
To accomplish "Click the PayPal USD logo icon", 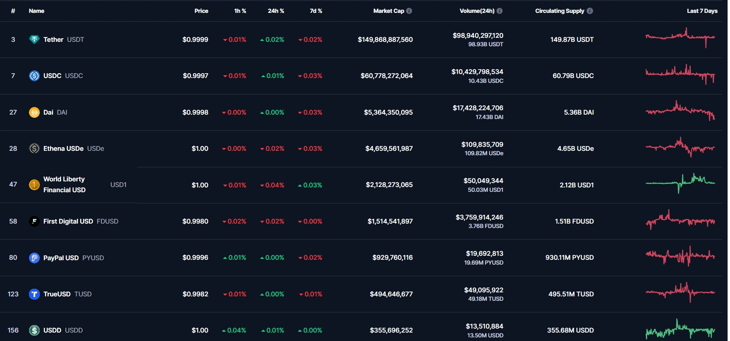I will (34, 258).
